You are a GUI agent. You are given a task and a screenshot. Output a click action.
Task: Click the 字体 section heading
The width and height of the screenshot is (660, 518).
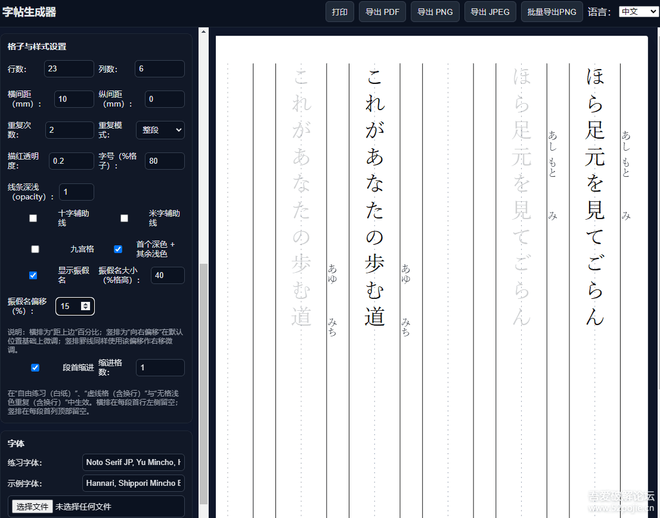(16, 444)
